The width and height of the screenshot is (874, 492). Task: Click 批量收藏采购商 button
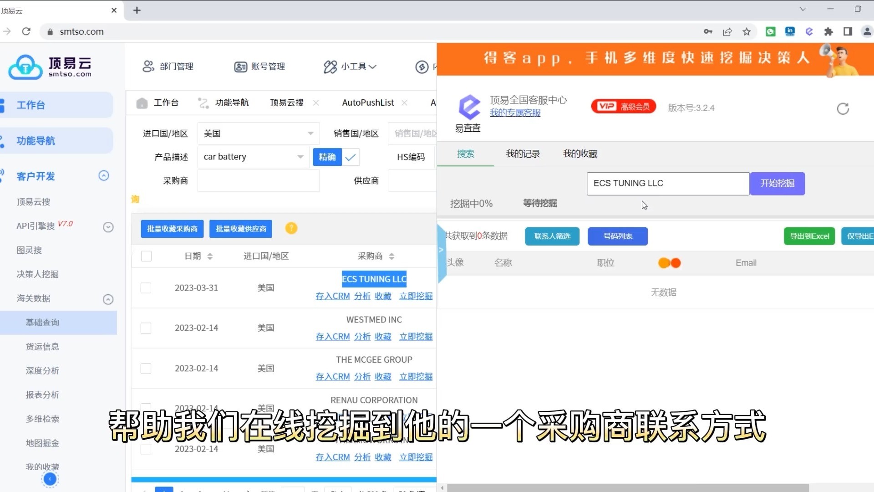point(172,229)
